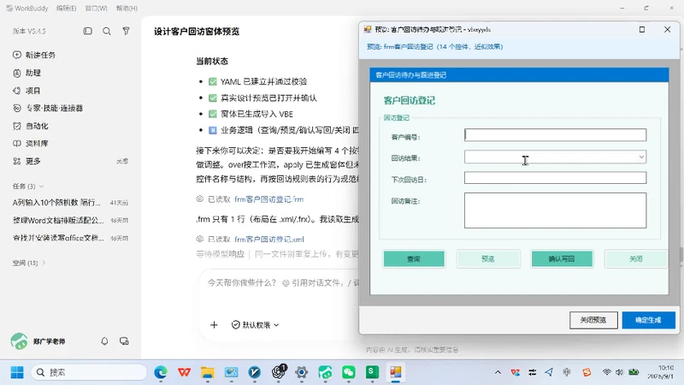This screenshot has height=385, width=684.
Task: Start a new task (新建任务)
Action: (x=34, y=55)
